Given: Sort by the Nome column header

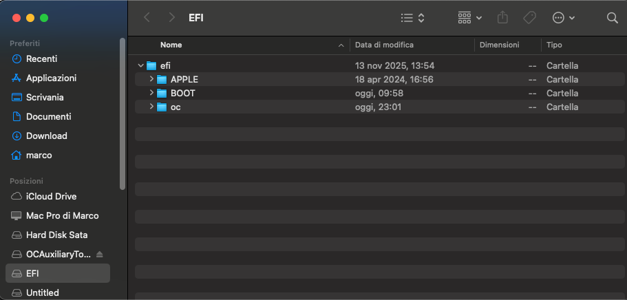Looking at the screenshot, I should 171,45.
